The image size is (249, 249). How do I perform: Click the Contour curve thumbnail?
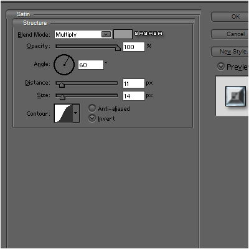point(63,113)
